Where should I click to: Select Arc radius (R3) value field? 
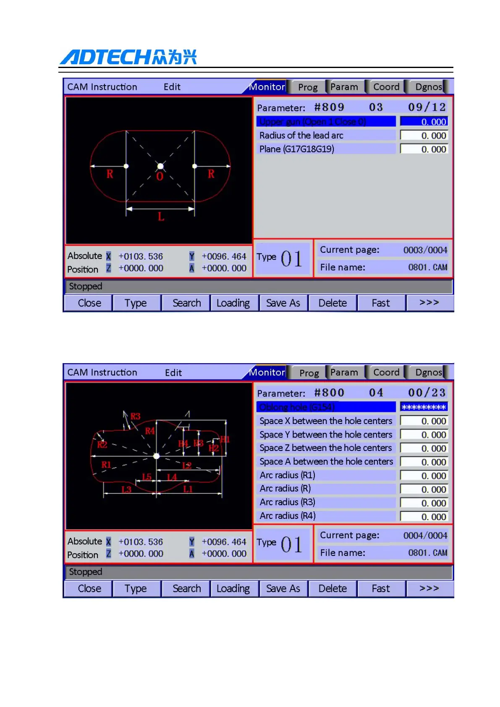(424, 503)
